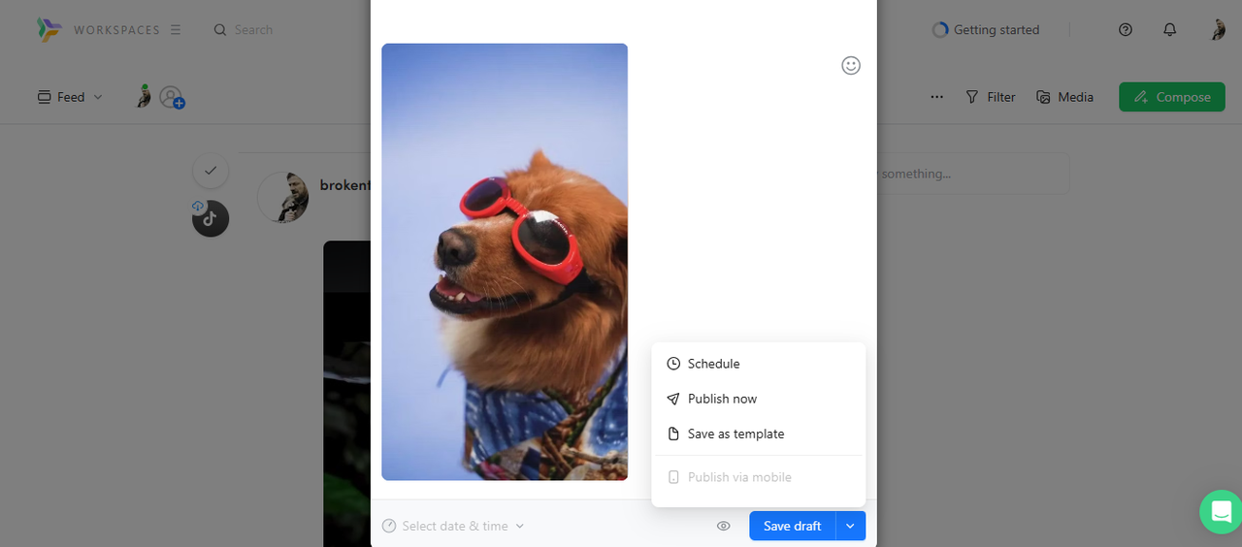
Task: Collapse the Save draft arrow dropdown
Action: pyautogui.click(x=850, y=526)
